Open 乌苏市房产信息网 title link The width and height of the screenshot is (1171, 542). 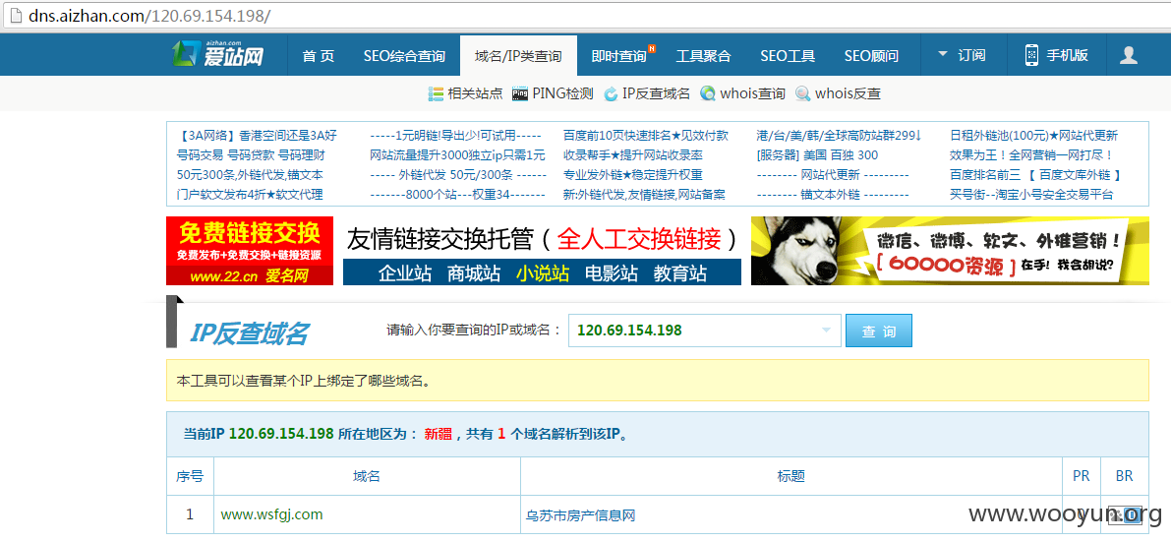[581, 515]
